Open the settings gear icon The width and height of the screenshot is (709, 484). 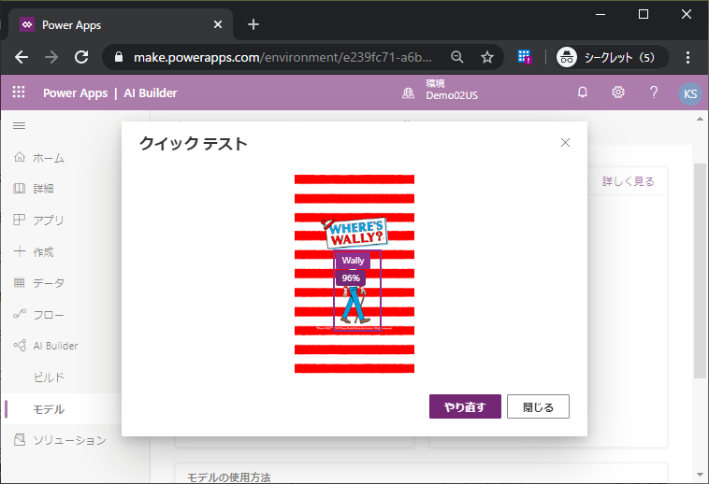(618, 93)
